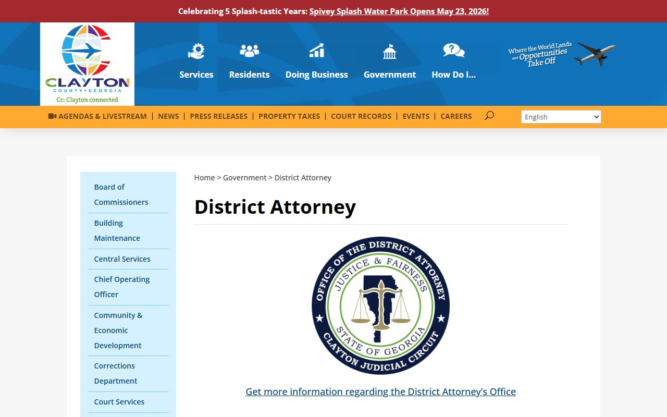Go to the Events page
Screen dimensions: 667x417
416,116
